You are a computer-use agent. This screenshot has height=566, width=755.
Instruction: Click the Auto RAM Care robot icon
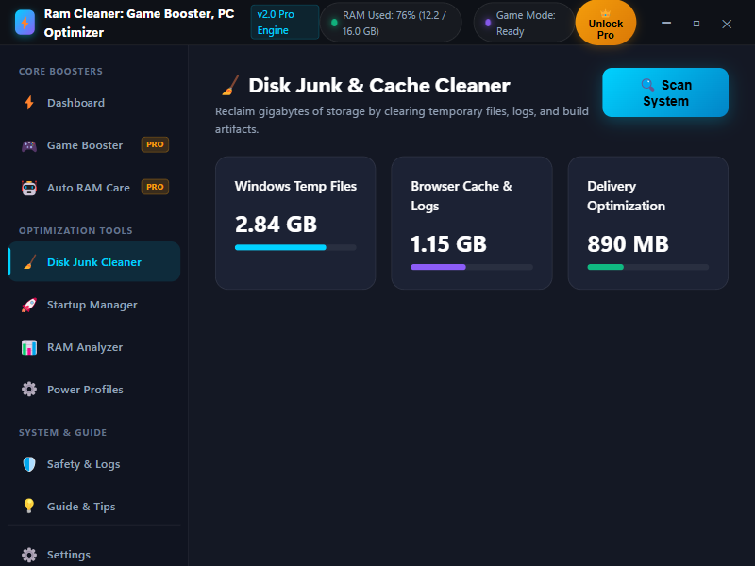coord(29,188)
